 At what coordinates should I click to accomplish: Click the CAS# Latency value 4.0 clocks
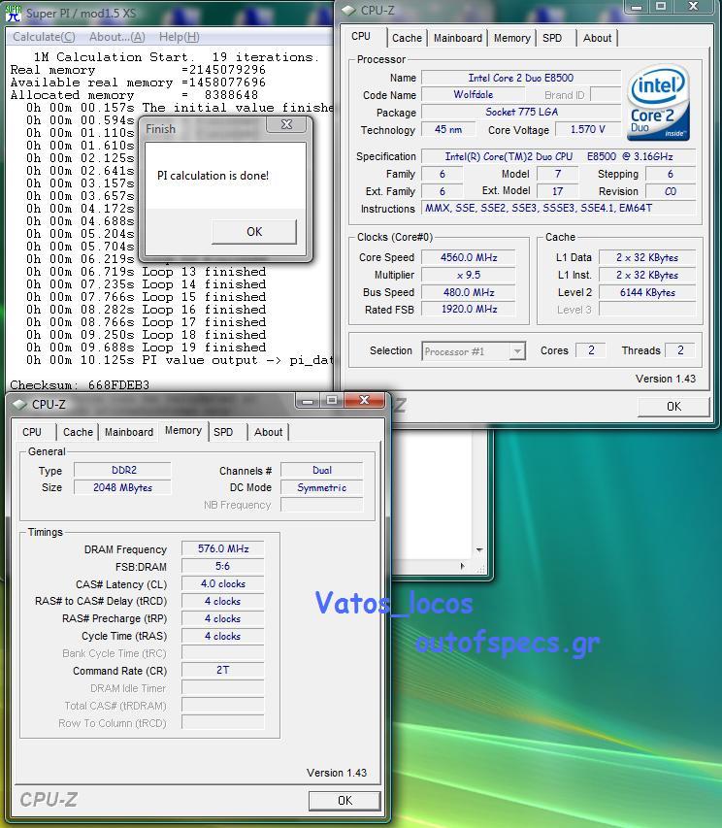(223, 584)
